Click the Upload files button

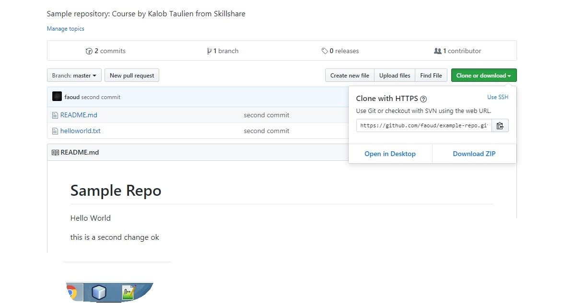395,76
